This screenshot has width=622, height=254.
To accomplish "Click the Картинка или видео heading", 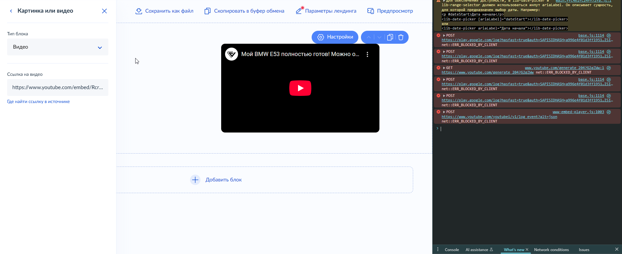I will pyautogui.click(x=45, y=11).
